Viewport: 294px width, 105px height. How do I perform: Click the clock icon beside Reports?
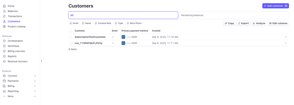point(4,56)
